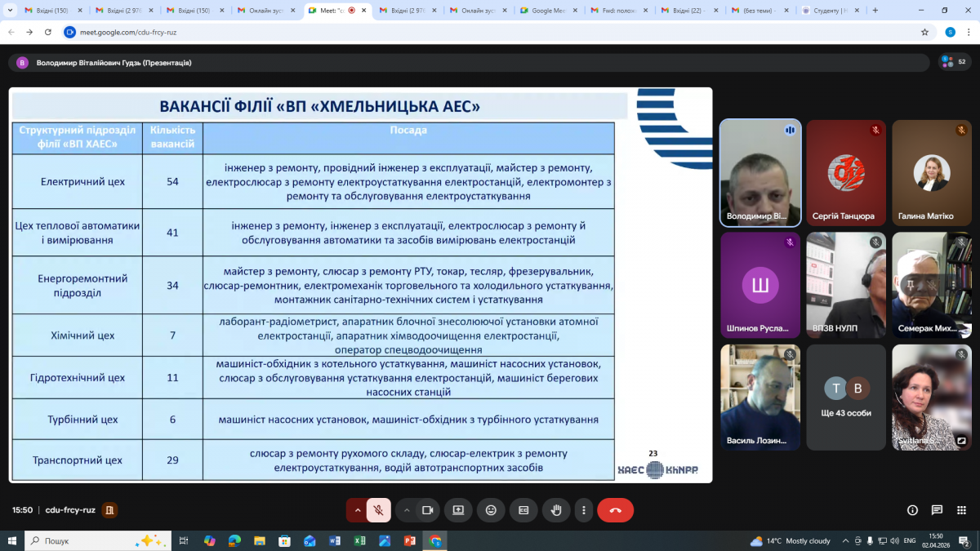Turn on the camera in Meet
Viewport: 980px width, 551px height.
tap(427, 510)
